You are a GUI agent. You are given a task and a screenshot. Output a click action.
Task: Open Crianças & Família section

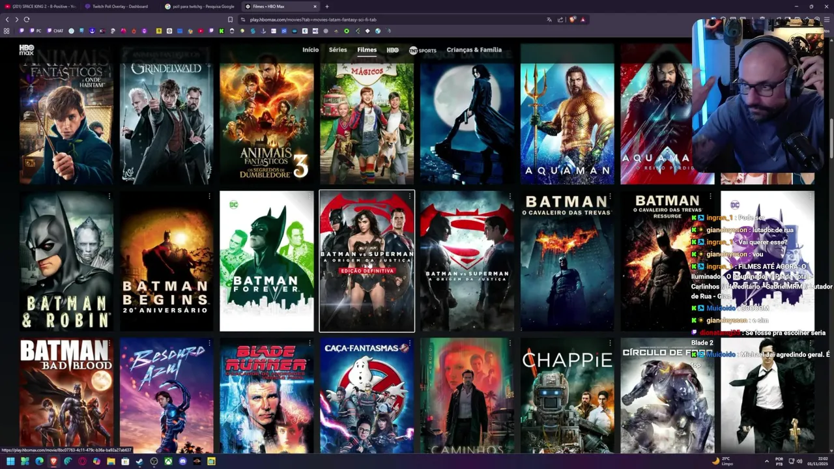[x=474, y=50]
